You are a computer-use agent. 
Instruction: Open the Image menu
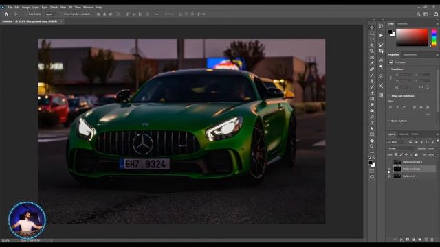[x=26, y=8]
